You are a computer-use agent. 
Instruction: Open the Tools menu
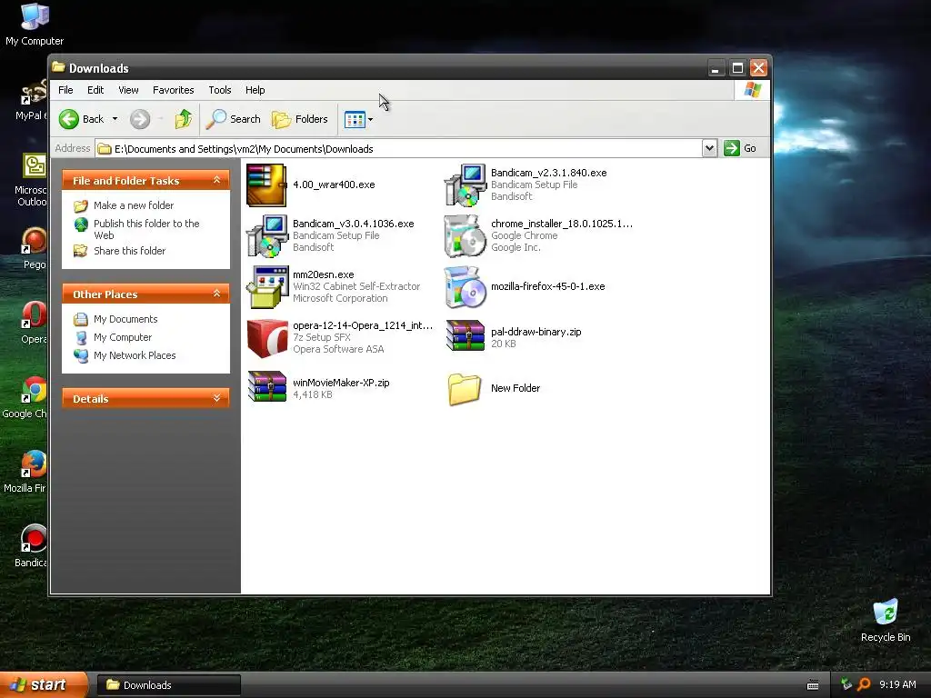pyautogui.click(x=220, y=90)
